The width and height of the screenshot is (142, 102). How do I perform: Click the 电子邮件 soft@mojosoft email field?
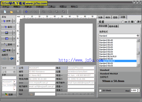coord(42,86)
